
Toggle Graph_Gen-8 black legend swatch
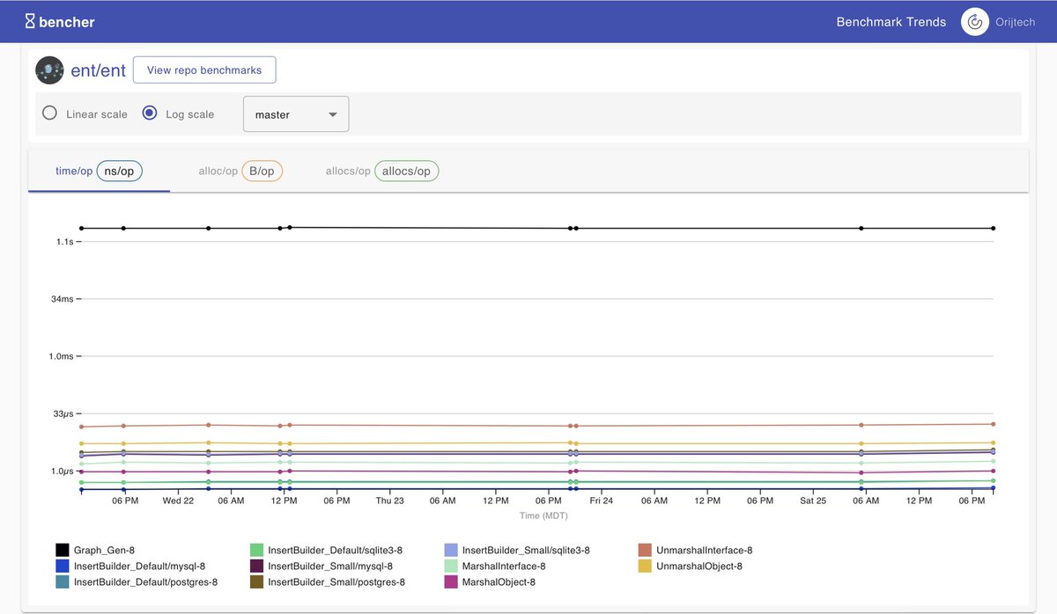62,550
